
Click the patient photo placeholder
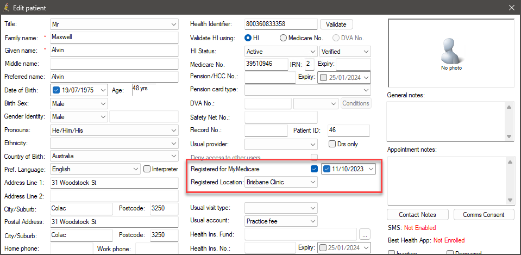[450, 53]
